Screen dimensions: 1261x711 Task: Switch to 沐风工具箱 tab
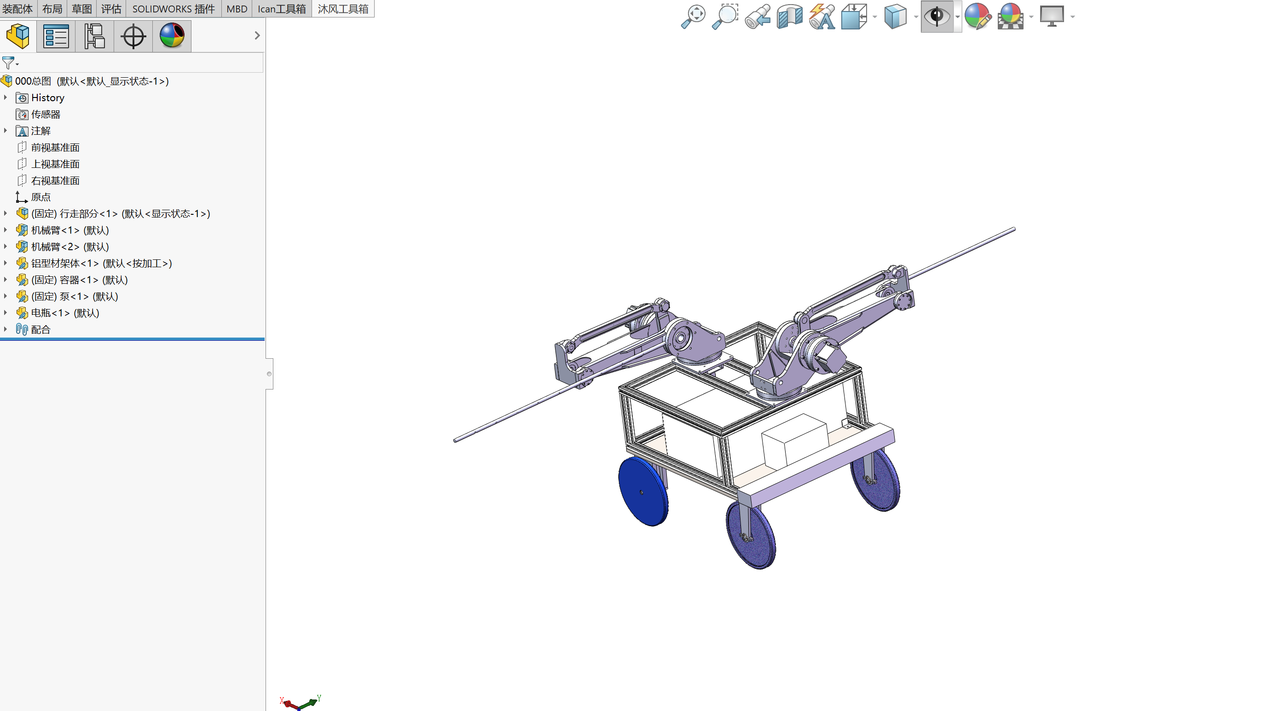click(343, 9)
